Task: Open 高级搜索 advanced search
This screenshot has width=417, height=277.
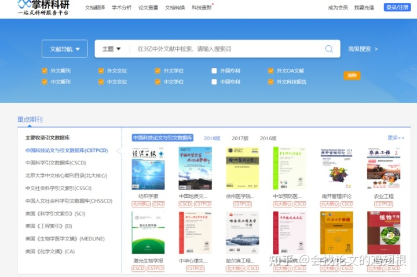Action: [363, 49]
